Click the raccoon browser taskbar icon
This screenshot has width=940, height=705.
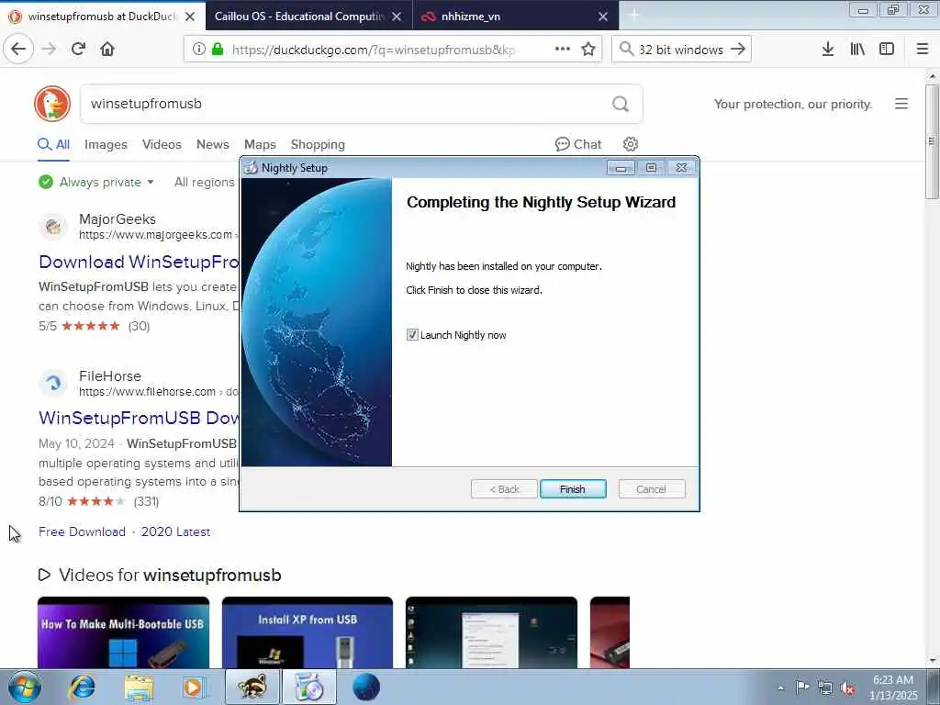click(x=252, y=687)
